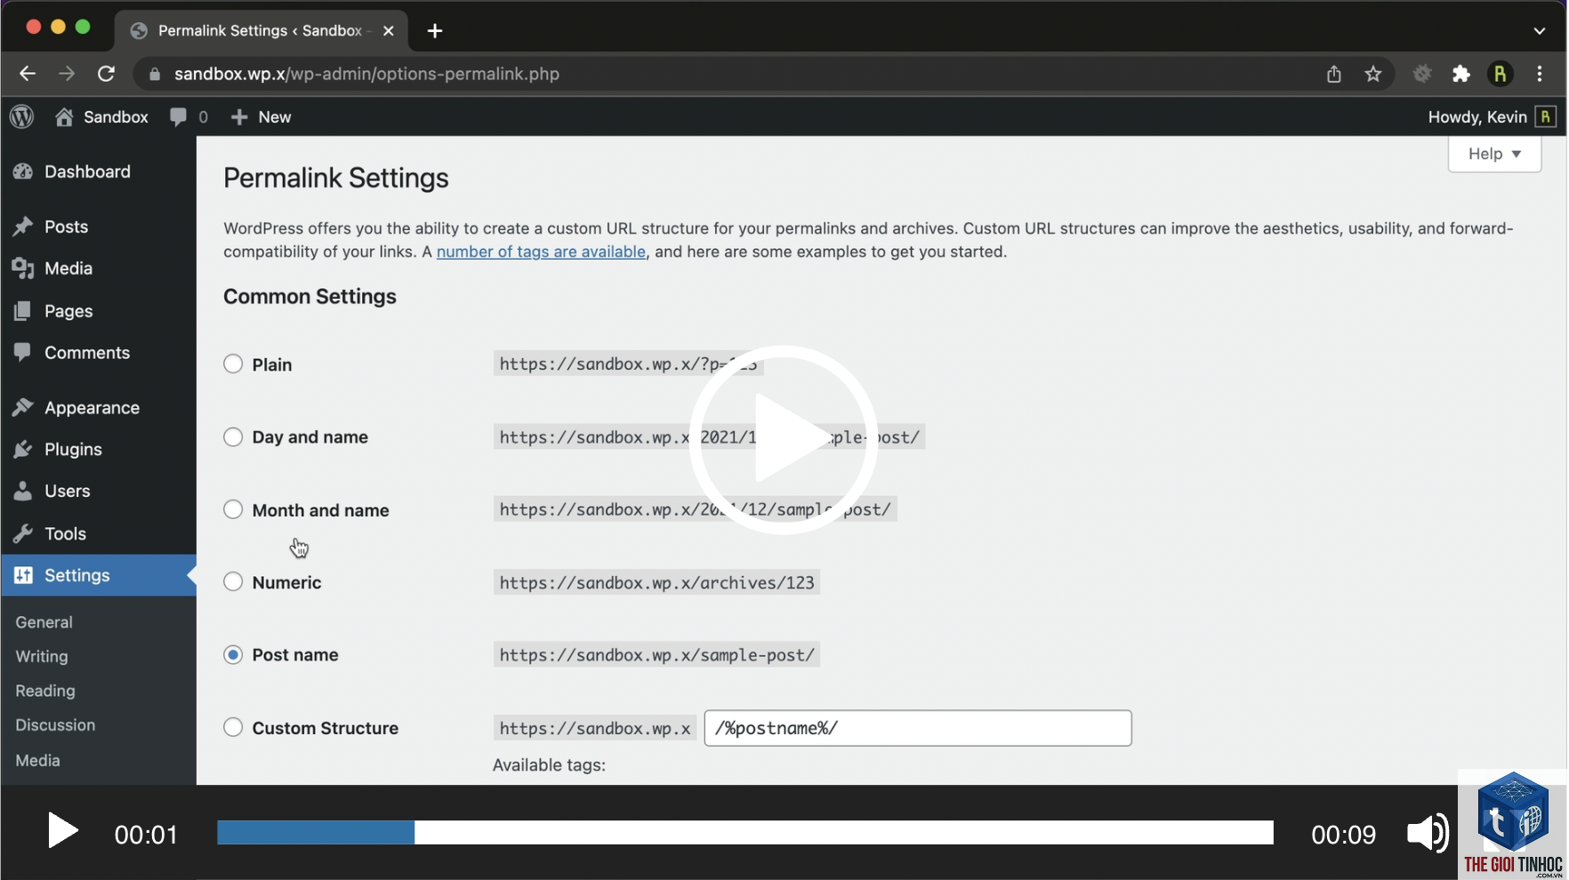The image size is (1569, 880).
Task: Open a new tab with plus icon
Action: tap(435, 31)
